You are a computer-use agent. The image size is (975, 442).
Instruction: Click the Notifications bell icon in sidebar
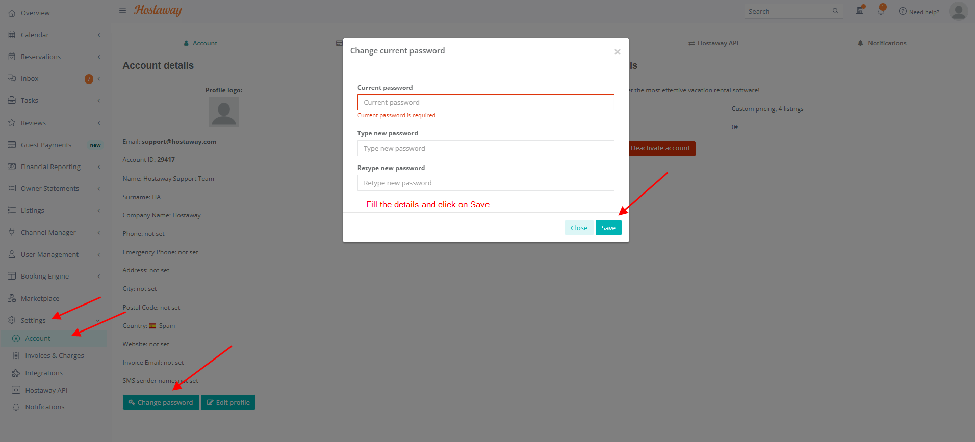pos(16,407)
